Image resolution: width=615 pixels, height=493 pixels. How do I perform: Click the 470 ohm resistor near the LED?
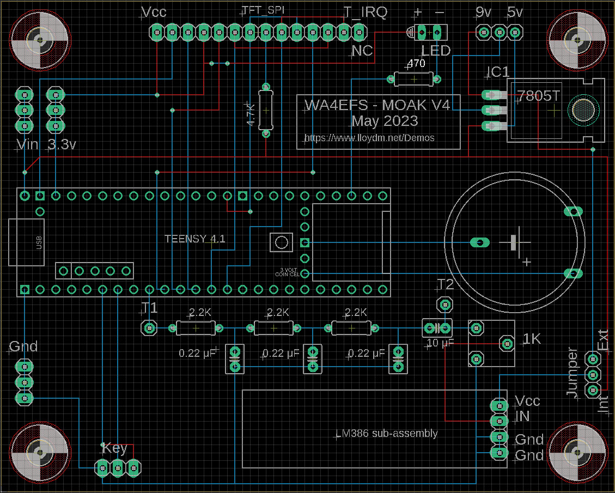click(414, 80)
